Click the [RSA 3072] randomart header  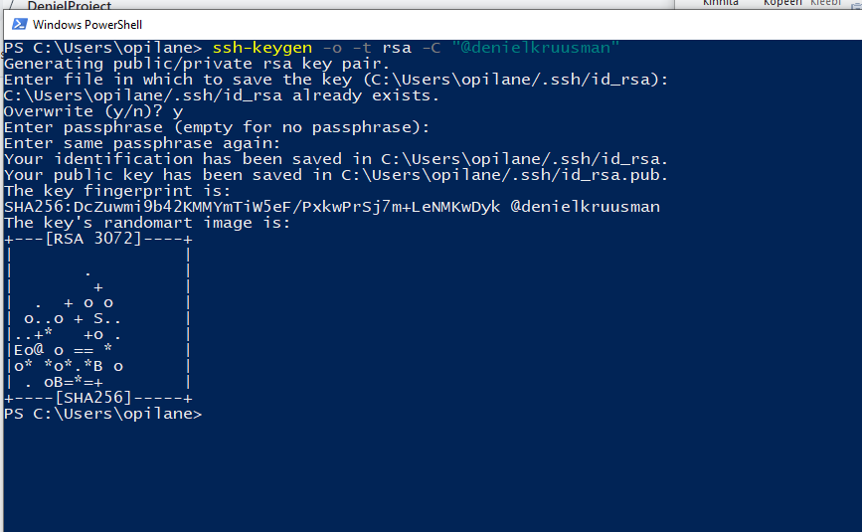(x=97, y=239)
